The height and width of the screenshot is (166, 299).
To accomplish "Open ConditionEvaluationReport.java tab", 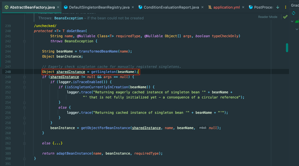I will click(x=171, y=7).
